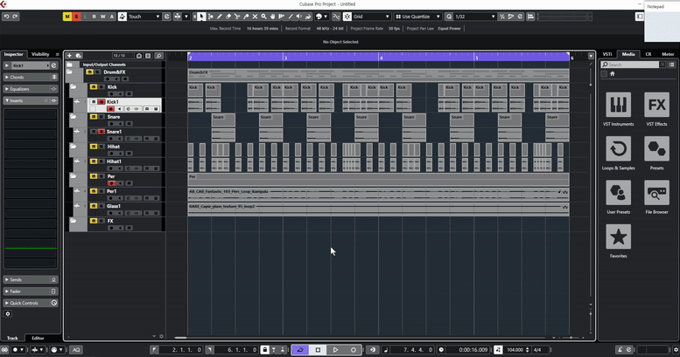Click Play button in transport
The image size is (680, 357).
pos(336,350)
